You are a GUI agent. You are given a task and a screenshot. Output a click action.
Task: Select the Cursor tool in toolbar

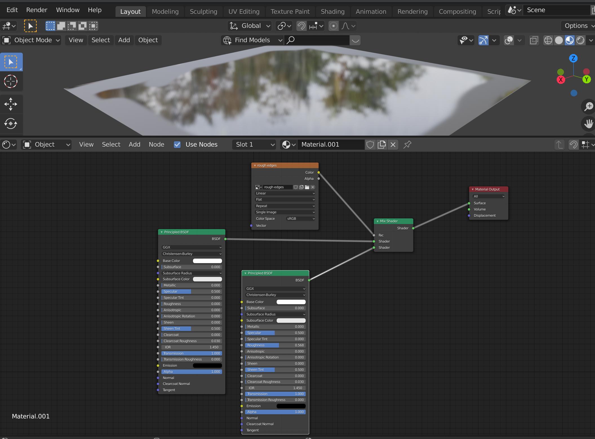pos(11,82)
